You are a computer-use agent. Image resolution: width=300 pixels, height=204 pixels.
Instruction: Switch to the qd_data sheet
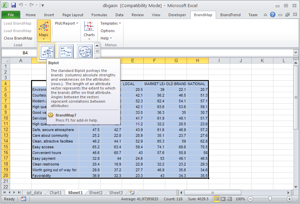(x=34, y=193)
